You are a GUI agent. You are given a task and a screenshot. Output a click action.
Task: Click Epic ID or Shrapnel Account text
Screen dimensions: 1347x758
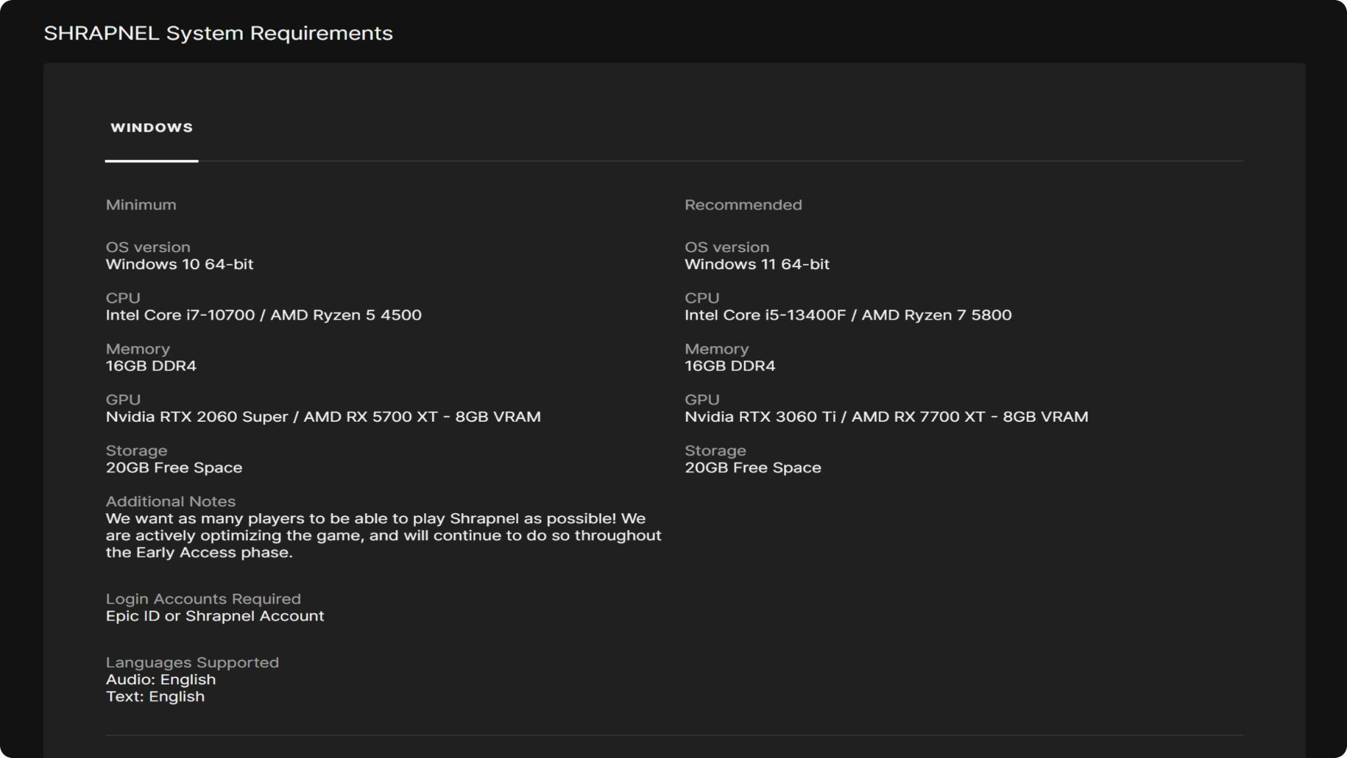pyautogui.click(x=214, y=616)
